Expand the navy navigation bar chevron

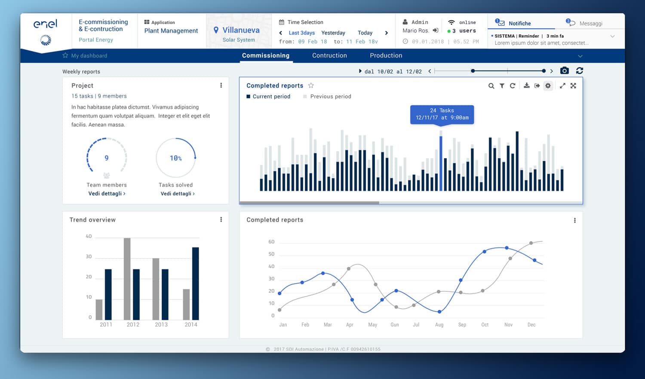pos(580,56)
